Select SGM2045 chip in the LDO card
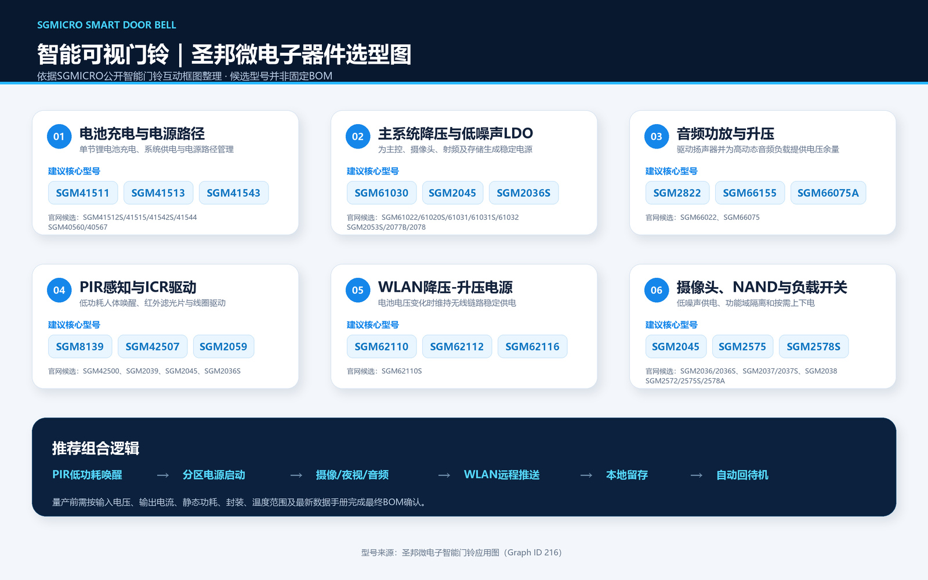The width and height of the screenshot is (928, 580). pos(452,193)
